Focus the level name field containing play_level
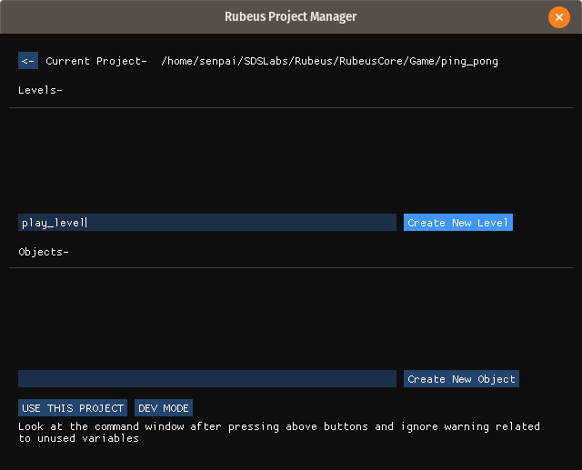The width and height of the screenshot is (582, 470). point(207,222)
